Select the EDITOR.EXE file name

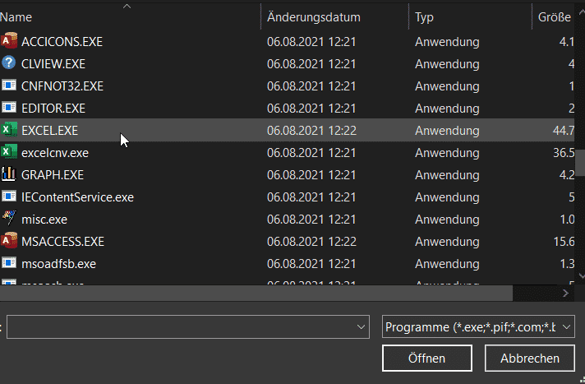click(x=53, y=109)
